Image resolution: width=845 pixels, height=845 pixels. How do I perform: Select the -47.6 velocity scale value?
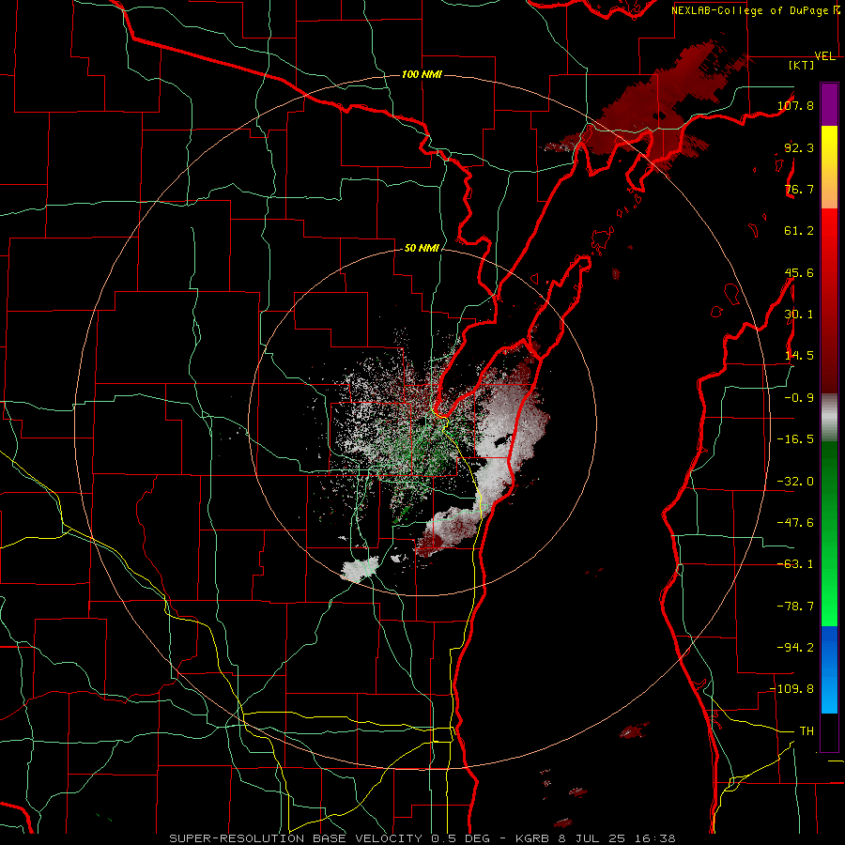pos(796,523)
